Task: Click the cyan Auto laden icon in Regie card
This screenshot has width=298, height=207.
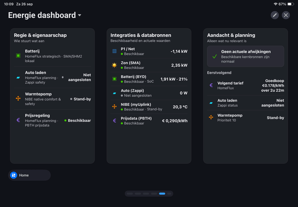Action: coord(18,77)
